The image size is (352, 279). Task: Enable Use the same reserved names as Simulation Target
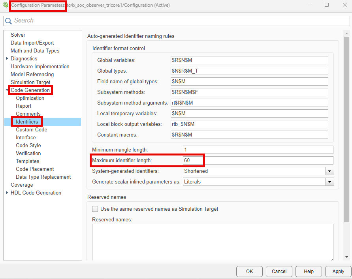pos(95,209)
